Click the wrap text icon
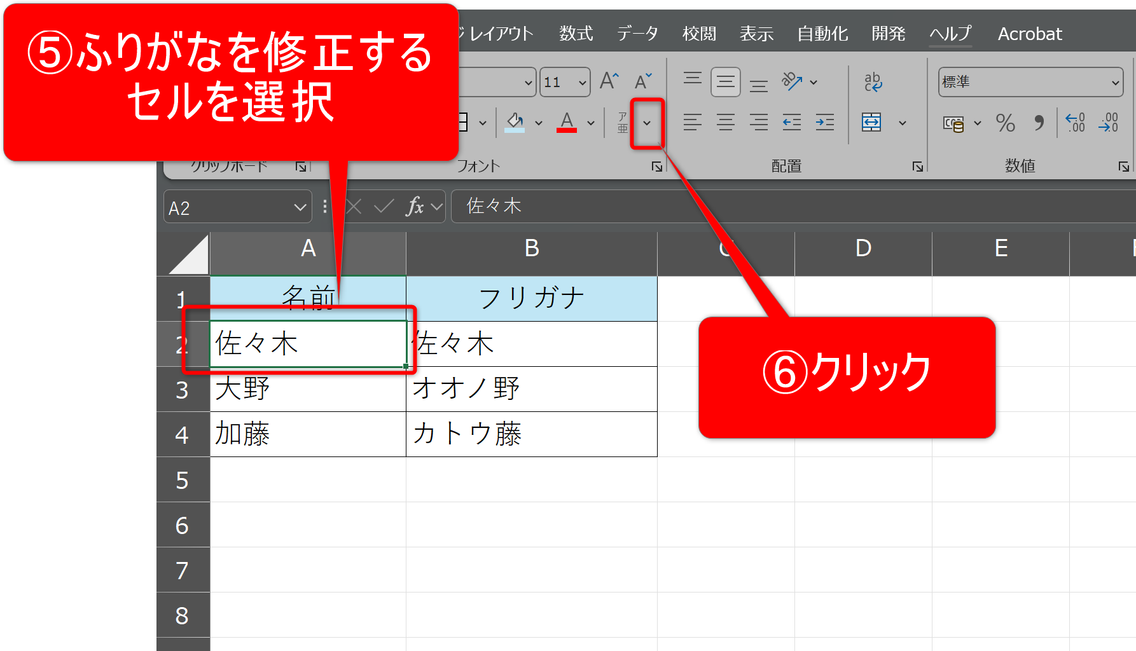Image resolution: width=1136 pixels, height=651 pixels. [873, 82]
